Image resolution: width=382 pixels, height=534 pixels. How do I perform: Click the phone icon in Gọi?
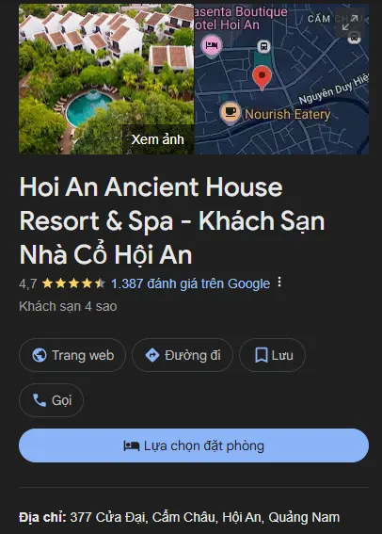(x=40, y=400)
